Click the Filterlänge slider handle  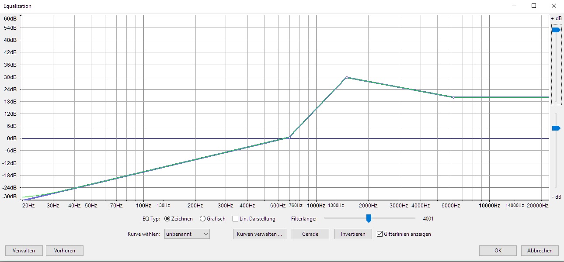click(x=369, y=218)
